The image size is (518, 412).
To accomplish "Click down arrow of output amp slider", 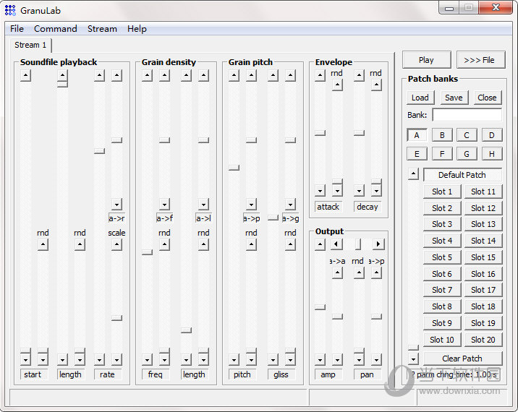I will click(320, 359).
